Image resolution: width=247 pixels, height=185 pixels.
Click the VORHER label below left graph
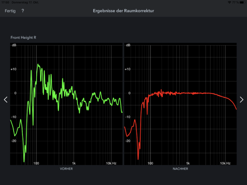pos(66,169)
